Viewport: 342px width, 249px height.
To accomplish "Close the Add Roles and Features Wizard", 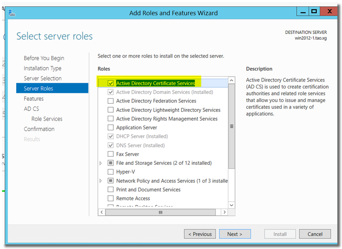I will click(329, 12).
